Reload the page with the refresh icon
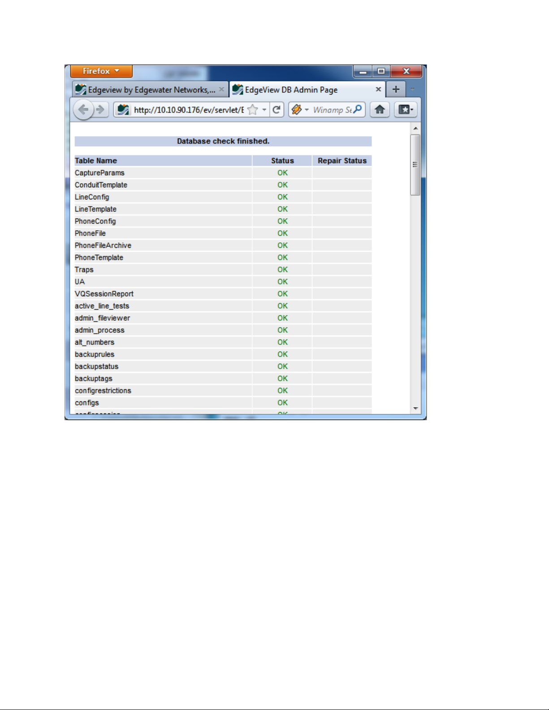This screenshot has width=549, height=710. [x=277, y=110]
